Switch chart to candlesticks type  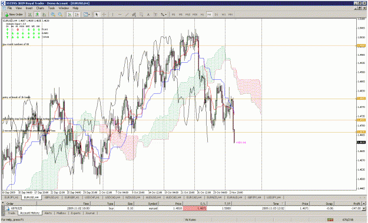click(x=37, y=15)
